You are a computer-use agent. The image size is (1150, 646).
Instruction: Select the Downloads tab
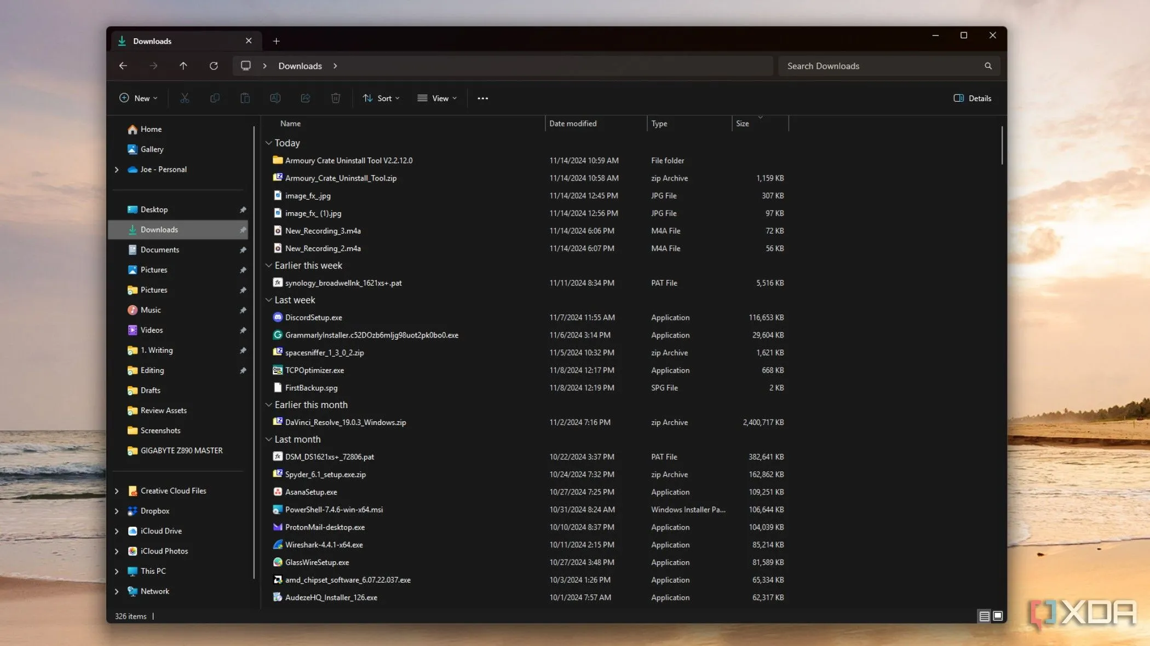click(186, 41)
